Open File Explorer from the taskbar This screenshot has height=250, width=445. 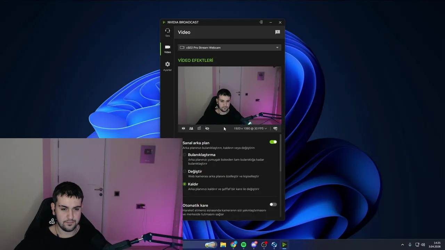coord(223,245)
